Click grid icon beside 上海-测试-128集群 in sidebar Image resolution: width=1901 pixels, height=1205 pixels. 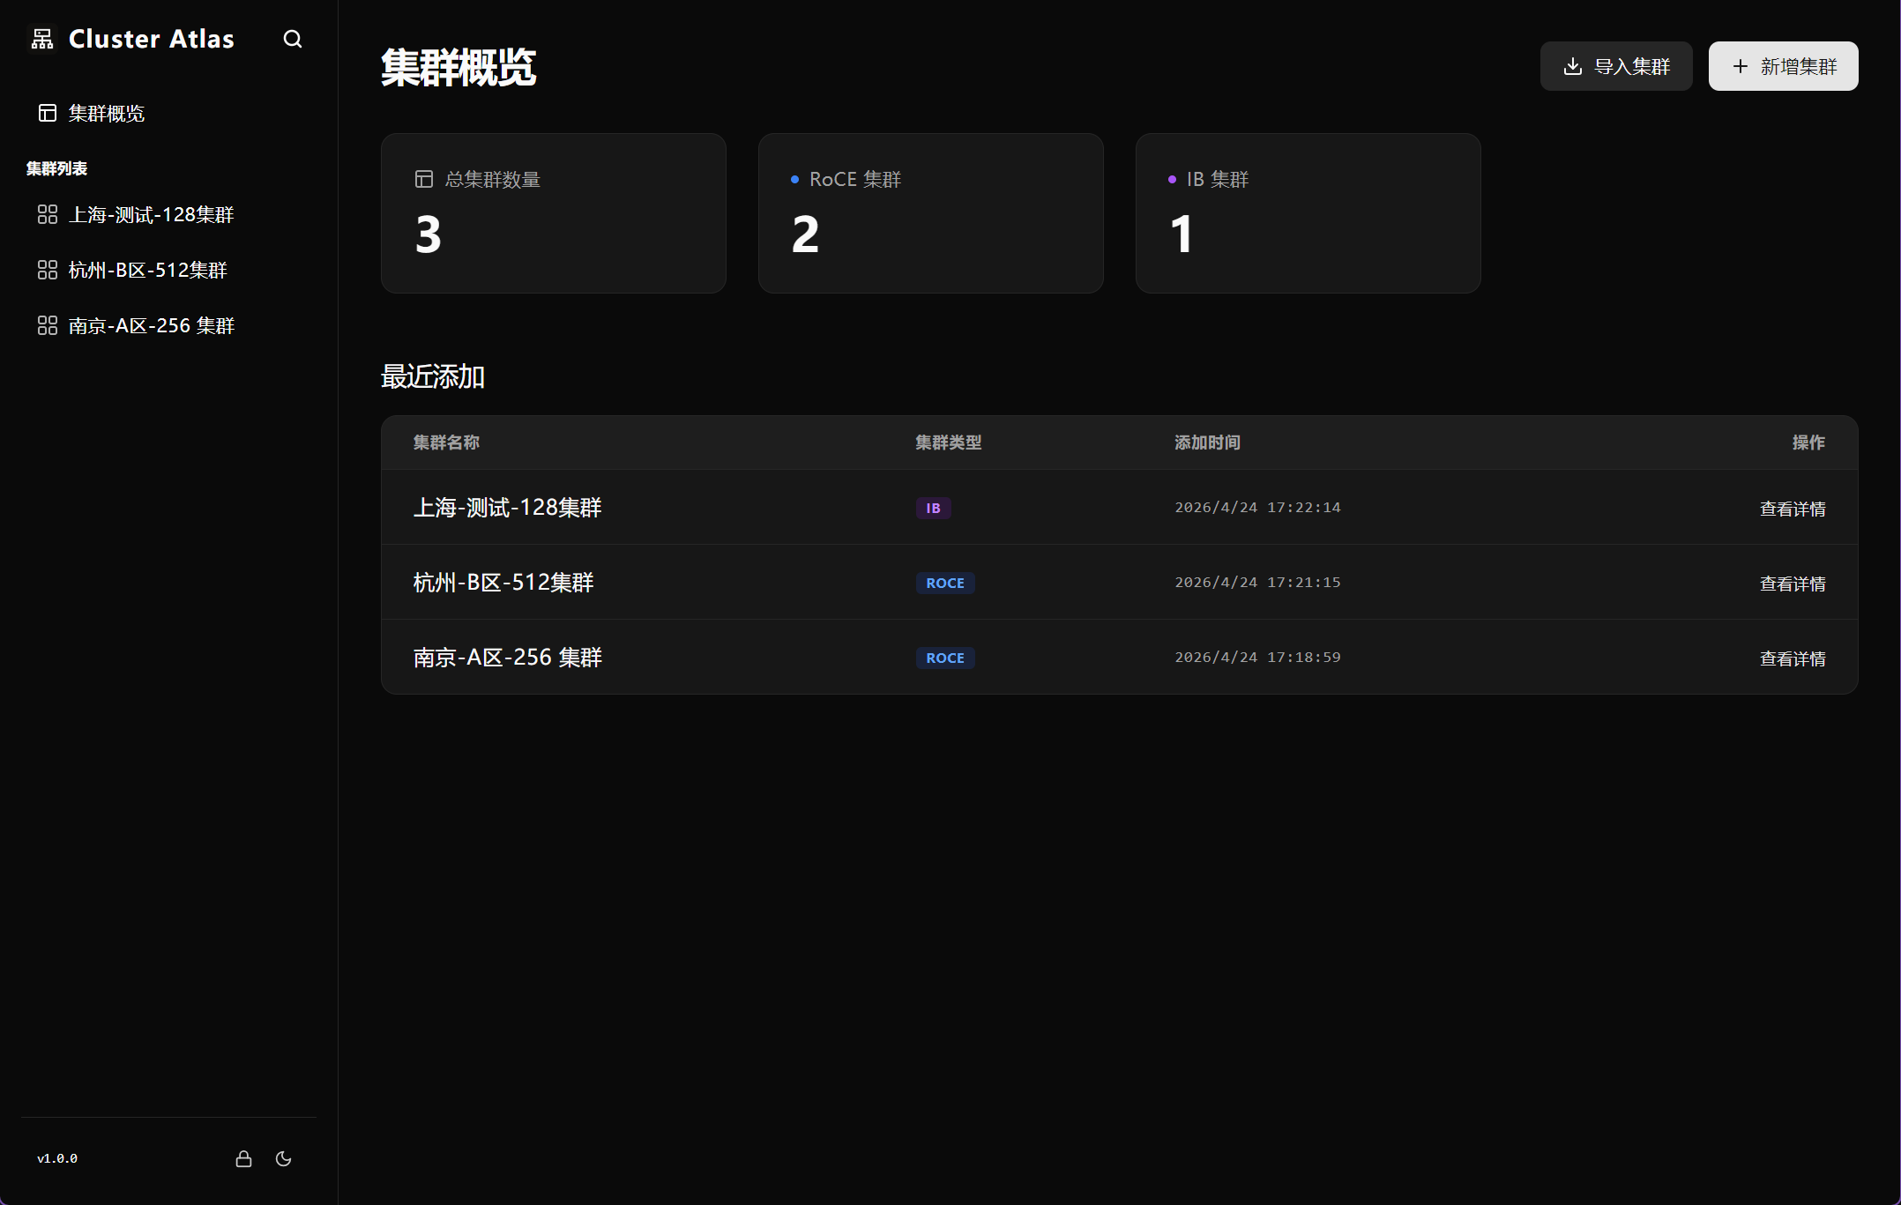[48, 214]
